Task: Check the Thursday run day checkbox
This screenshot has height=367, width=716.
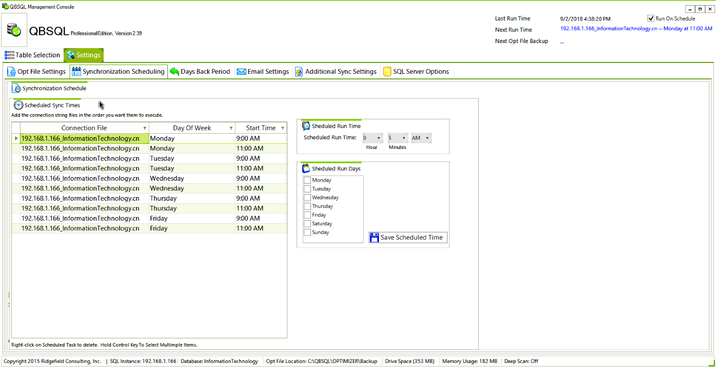Action: 307,206
